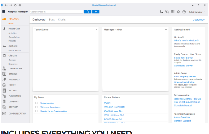Mark Organize the Los Angeles meeting done
The height and width of the screenshot is (134, 209).
[x=37, y=111]
